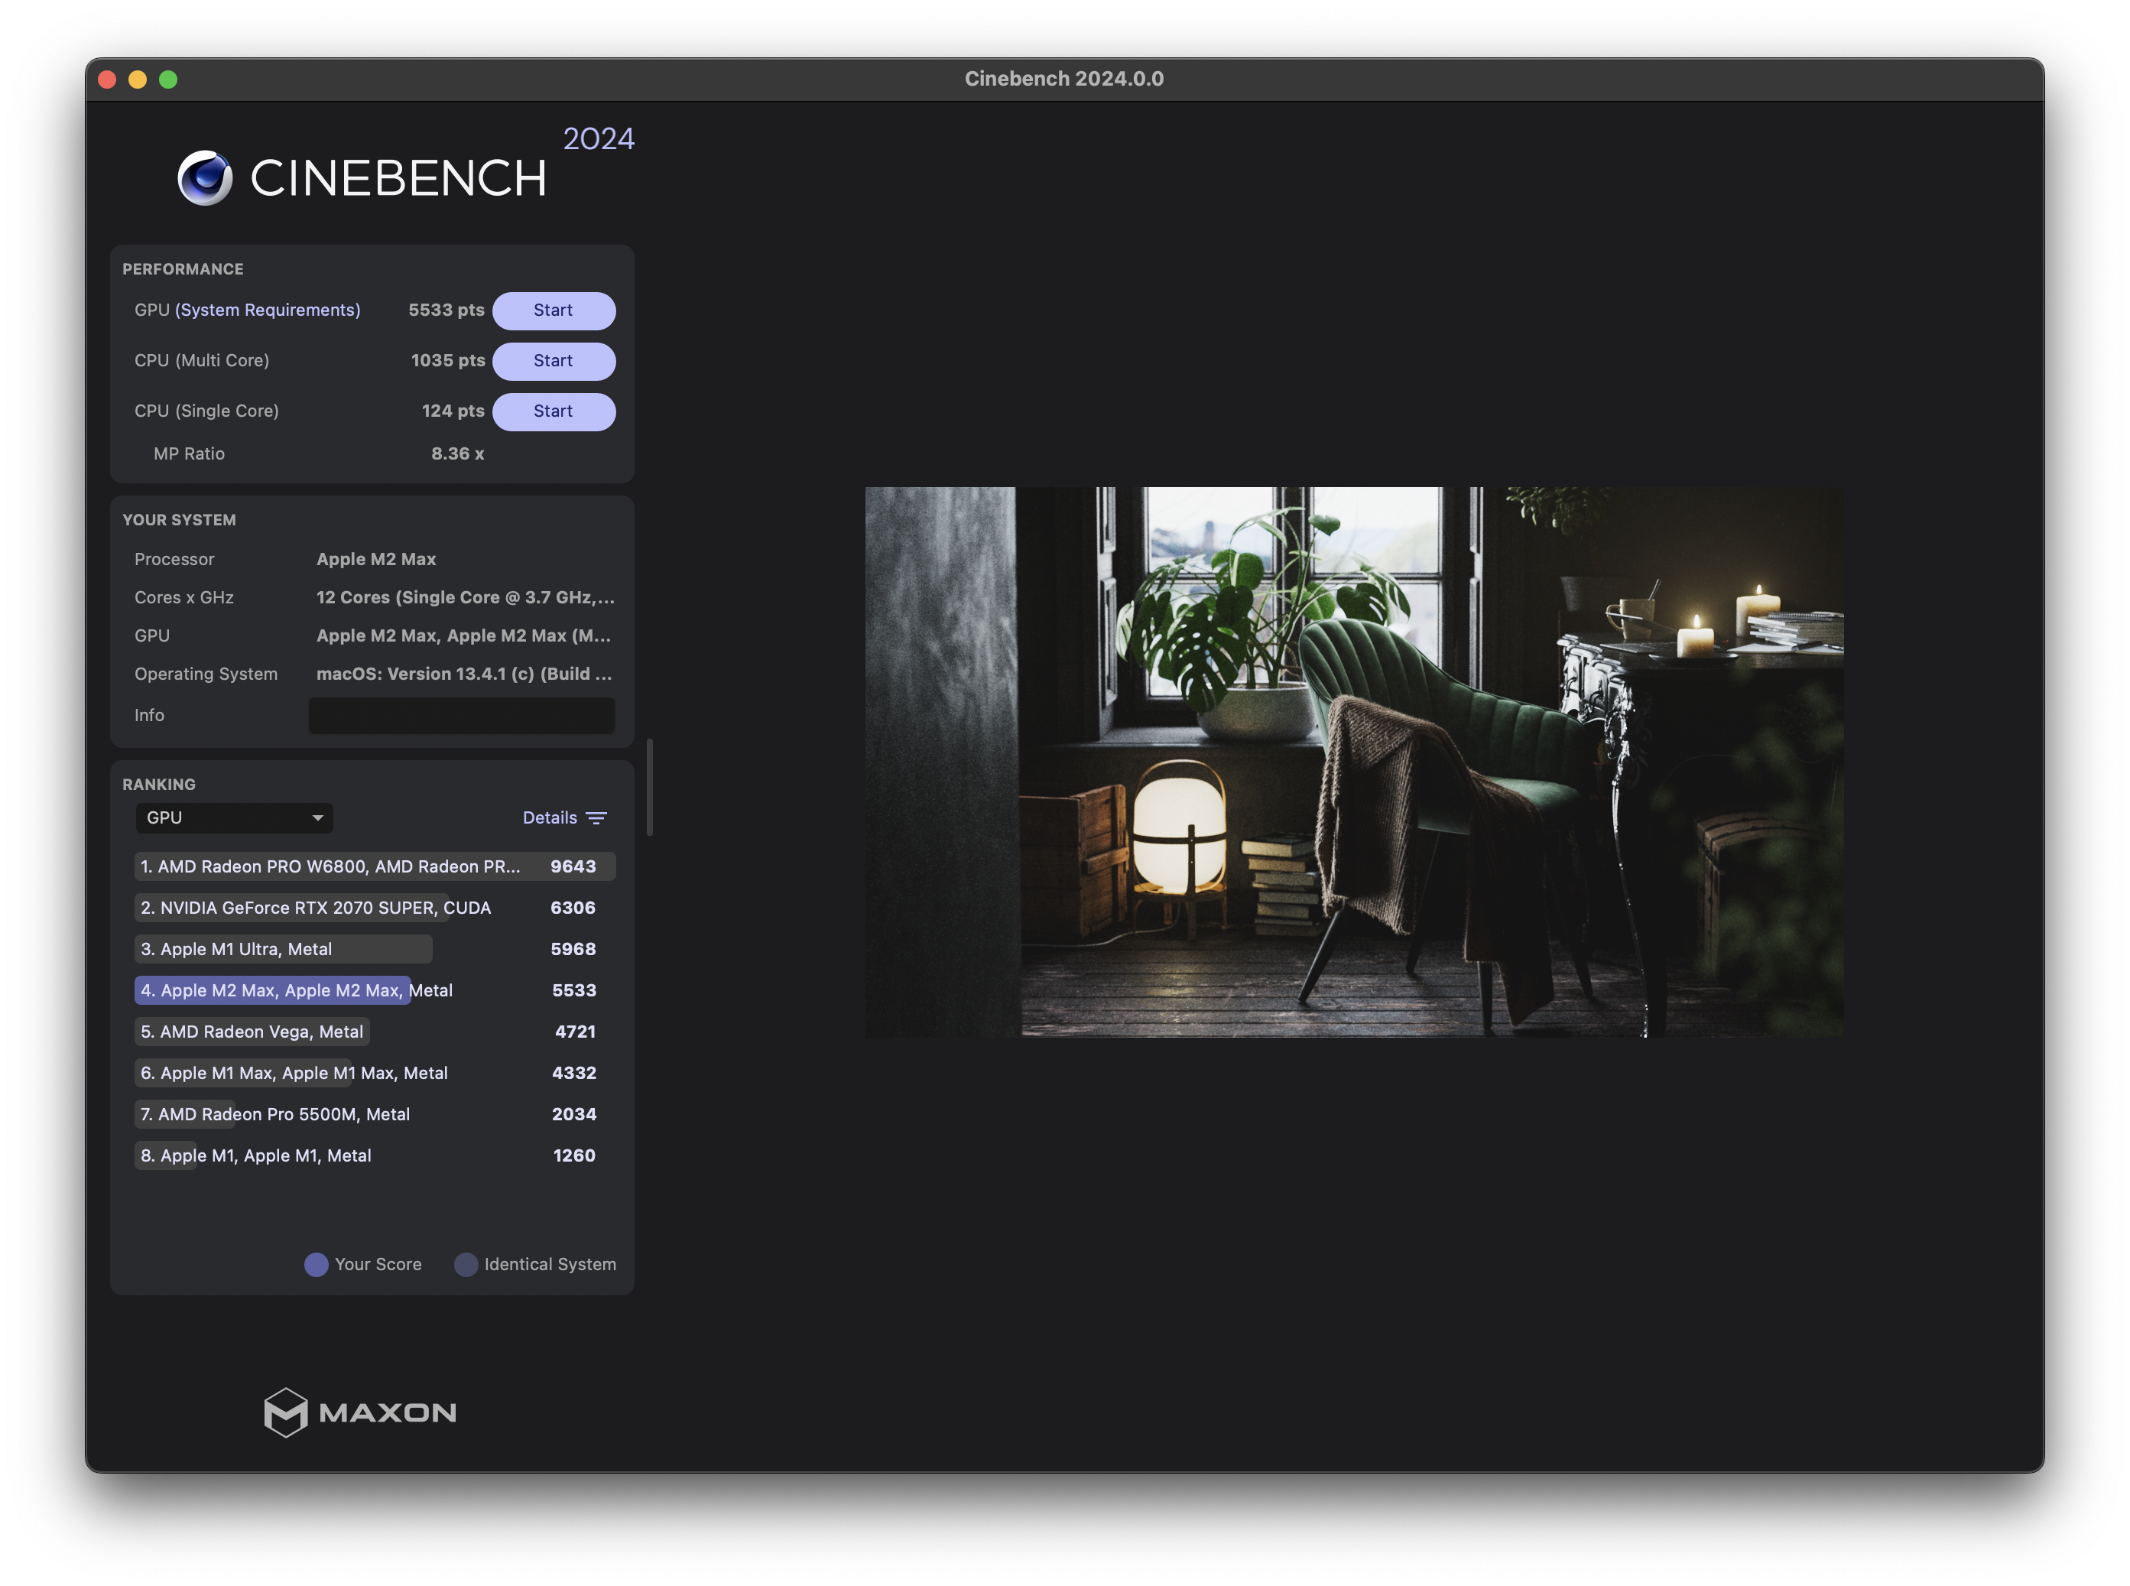Click the Maxon logo icon

[x=286, y=1412]
